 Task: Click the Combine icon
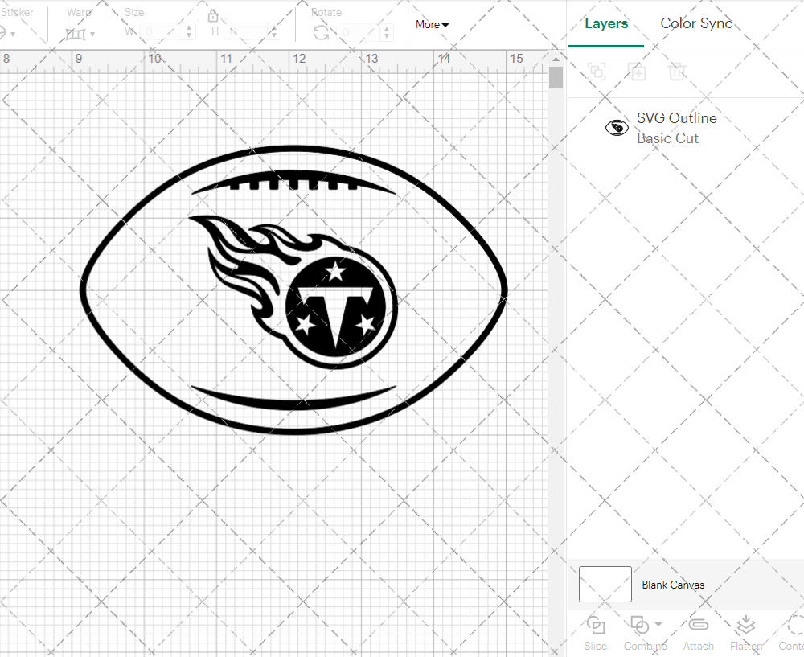[x=640, y=626]
